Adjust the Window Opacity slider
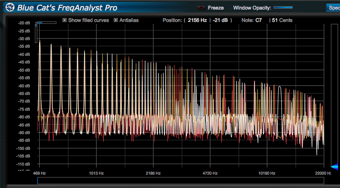 click(283, 7)
